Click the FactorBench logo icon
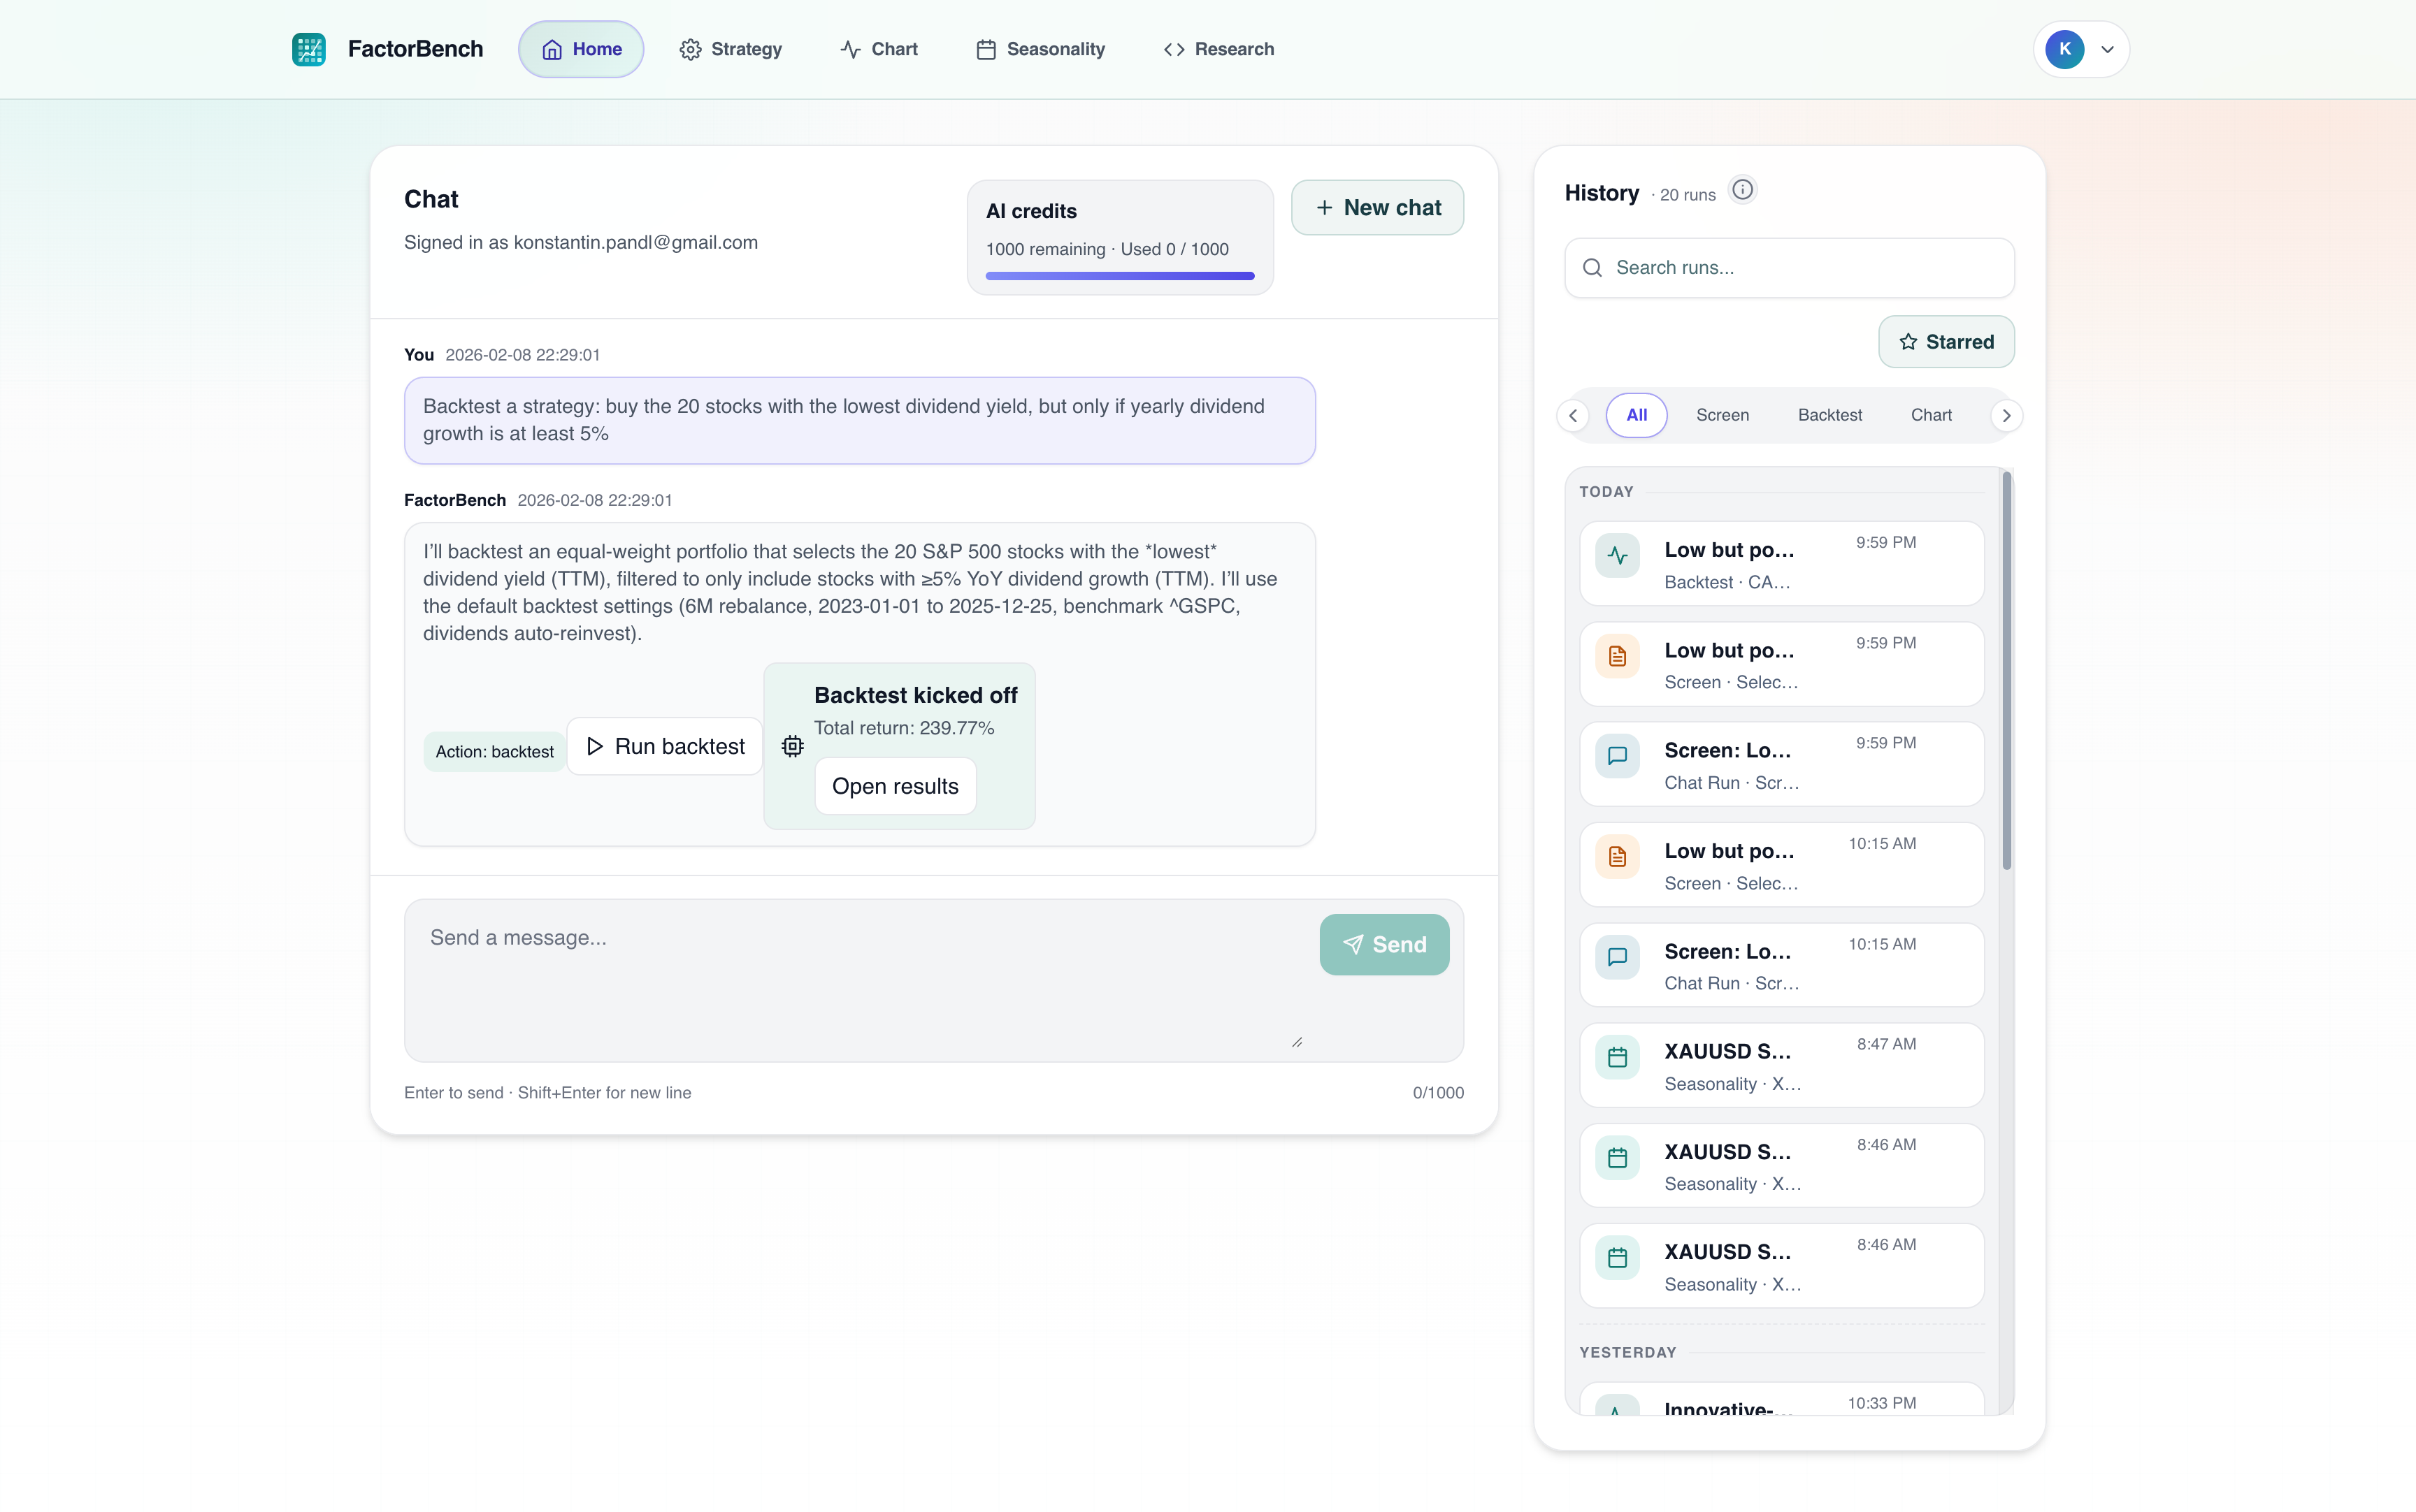The image size is (2416, 1512). point(310,48)
